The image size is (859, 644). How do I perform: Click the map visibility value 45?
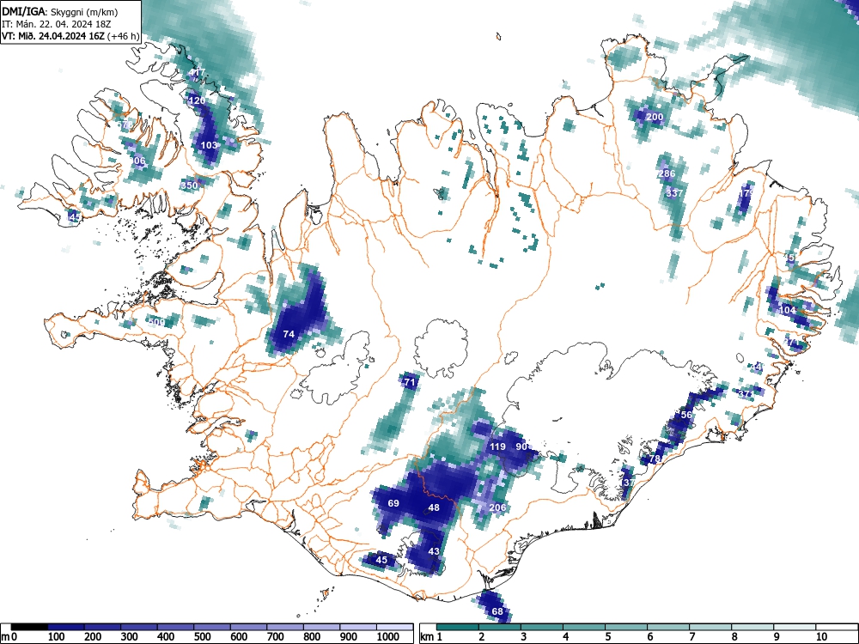click(381, 560)
